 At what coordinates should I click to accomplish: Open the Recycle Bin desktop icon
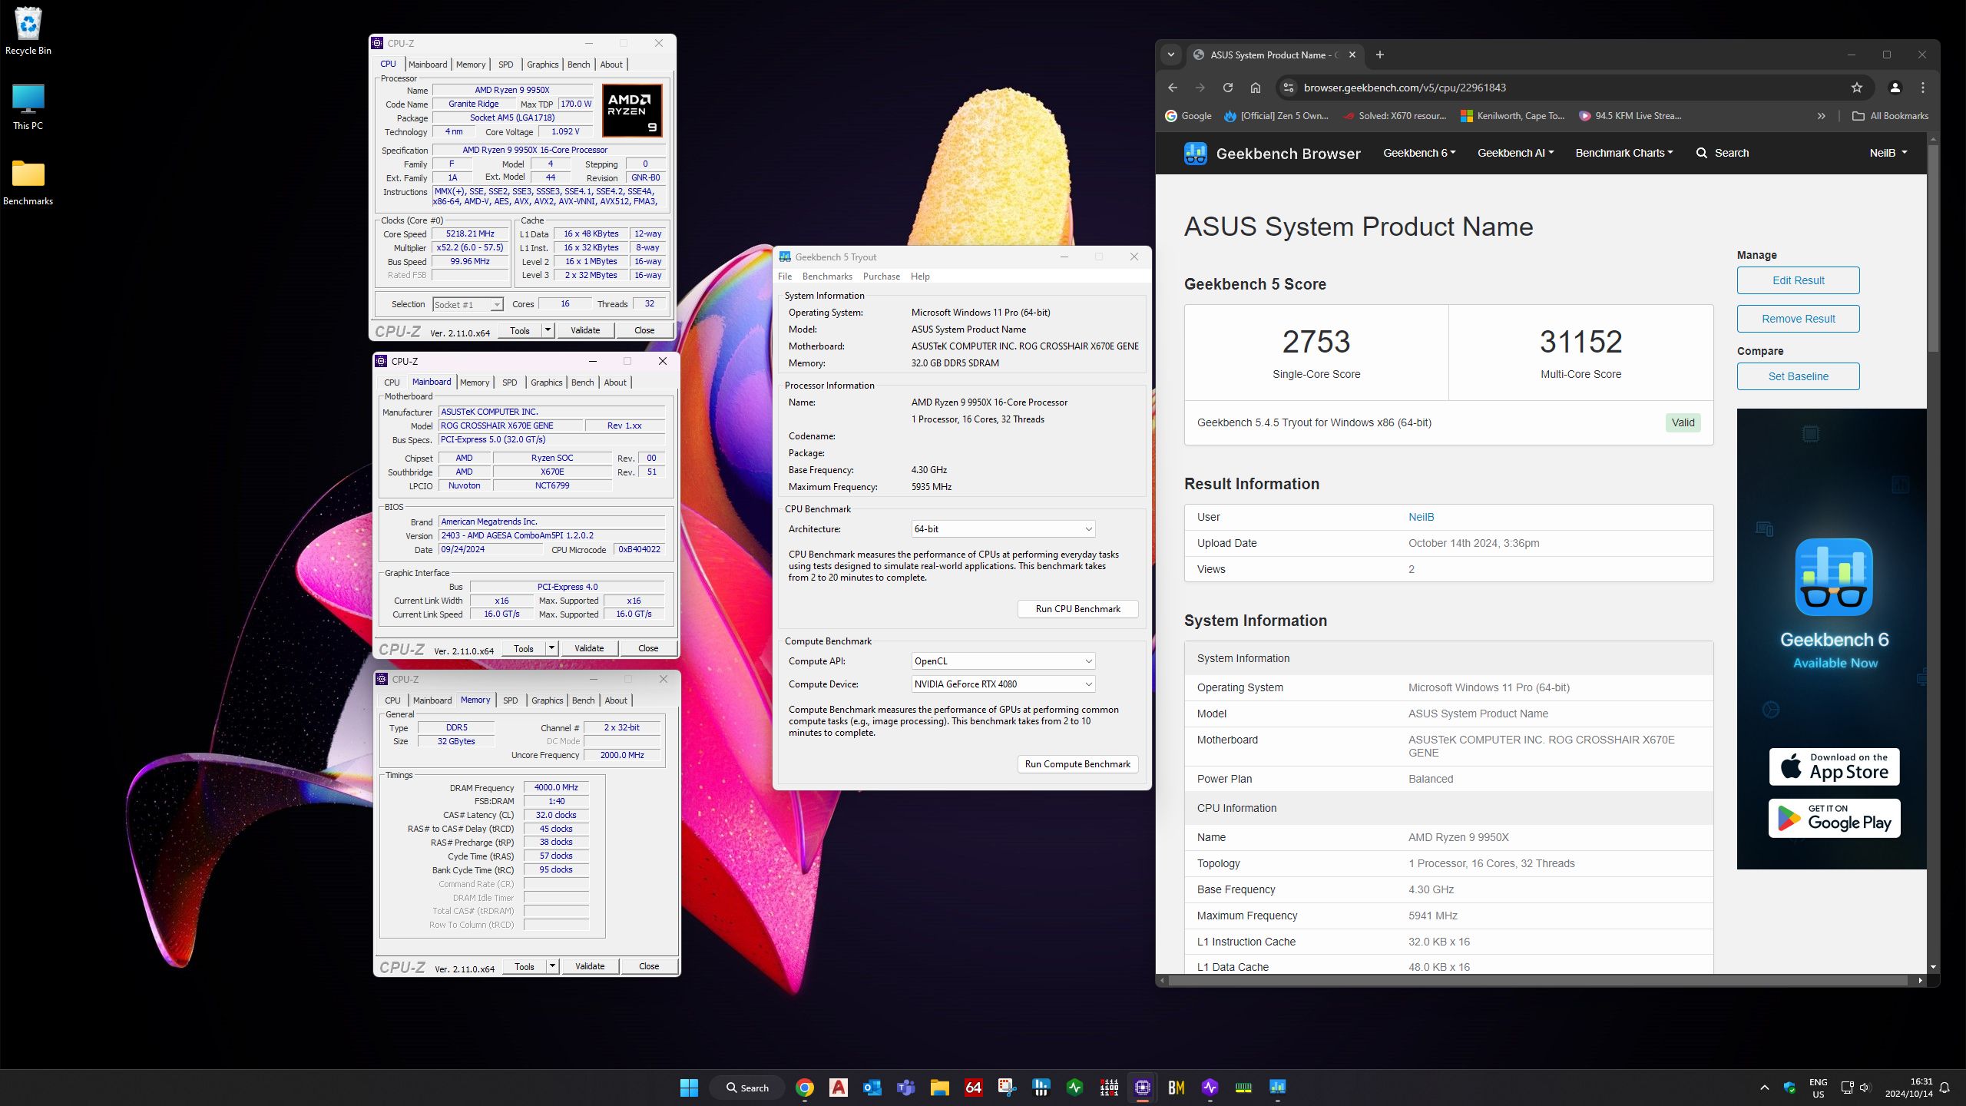(28, 31)
